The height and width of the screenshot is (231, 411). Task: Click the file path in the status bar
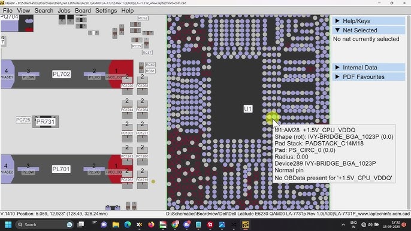click(288, 214)
